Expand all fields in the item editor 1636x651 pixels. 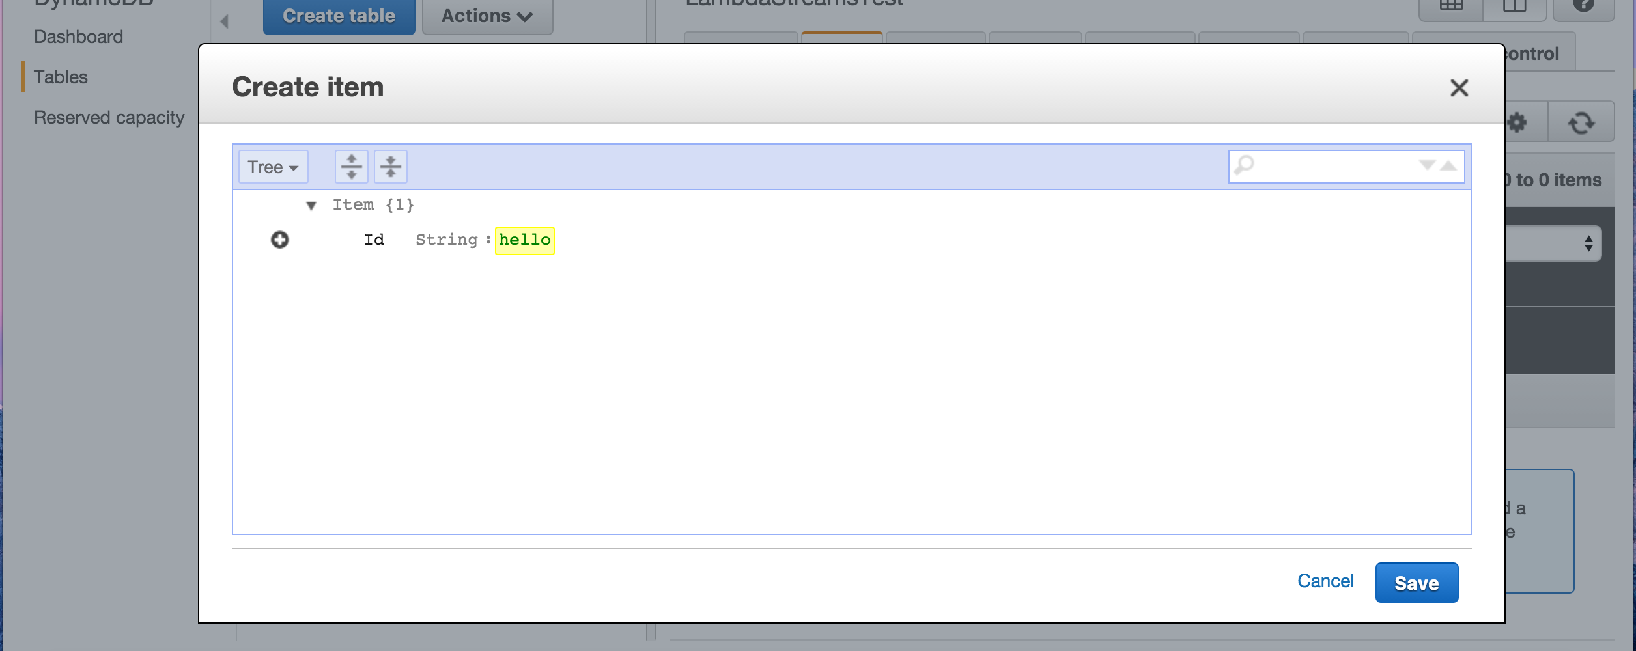(352, 166)
